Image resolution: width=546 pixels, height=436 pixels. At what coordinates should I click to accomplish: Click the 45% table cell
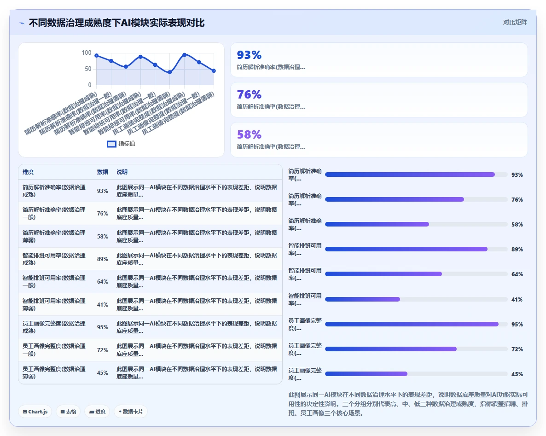(x=102, y=372)
